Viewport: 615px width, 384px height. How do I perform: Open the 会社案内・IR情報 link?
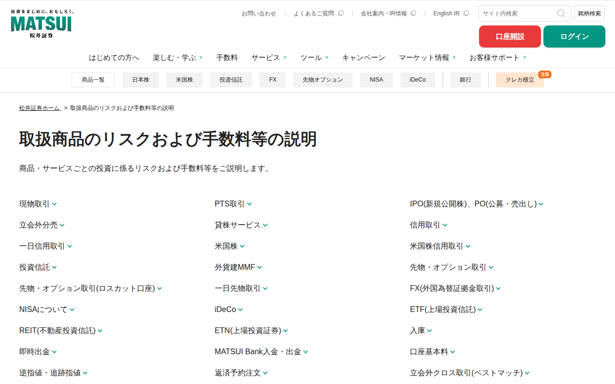tap(384, 13)
